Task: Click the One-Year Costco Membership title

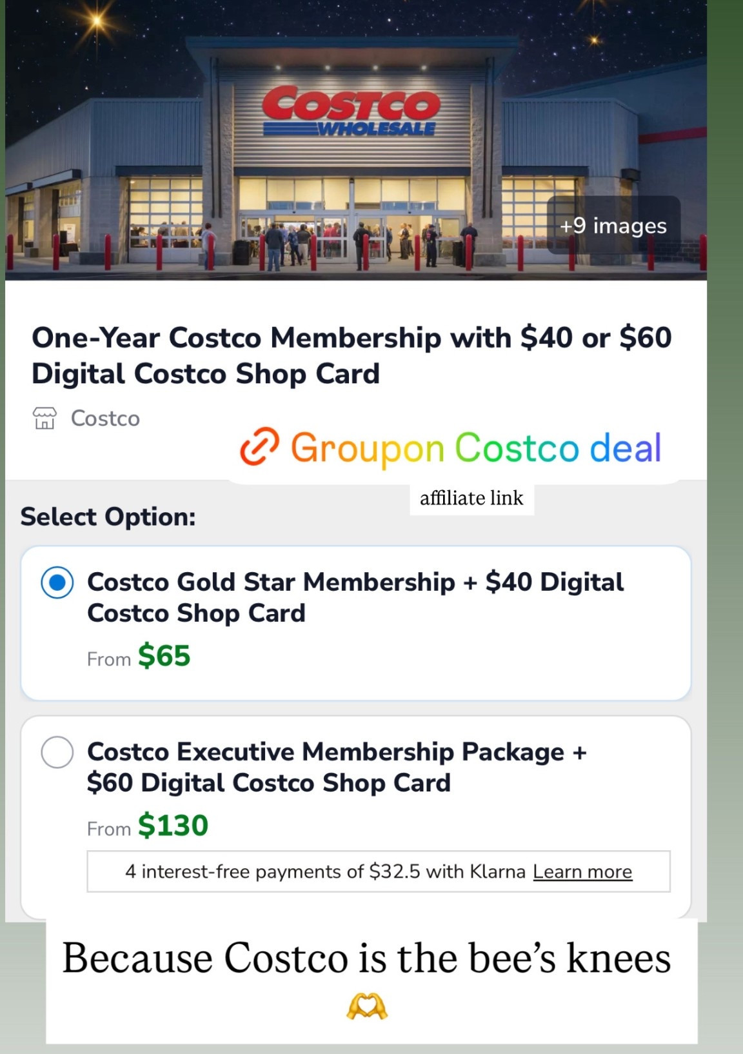Action: 352,354
